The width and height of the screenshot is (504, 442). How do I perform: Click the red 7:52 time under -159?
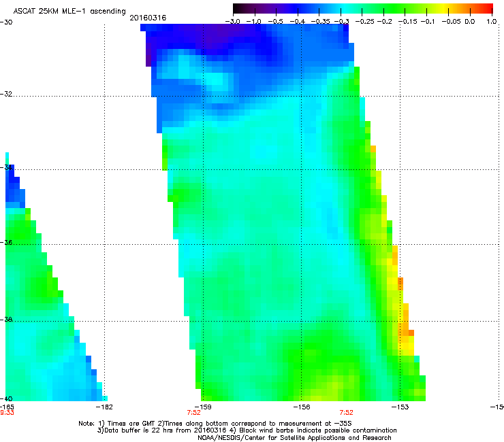(x=194, y=413)
